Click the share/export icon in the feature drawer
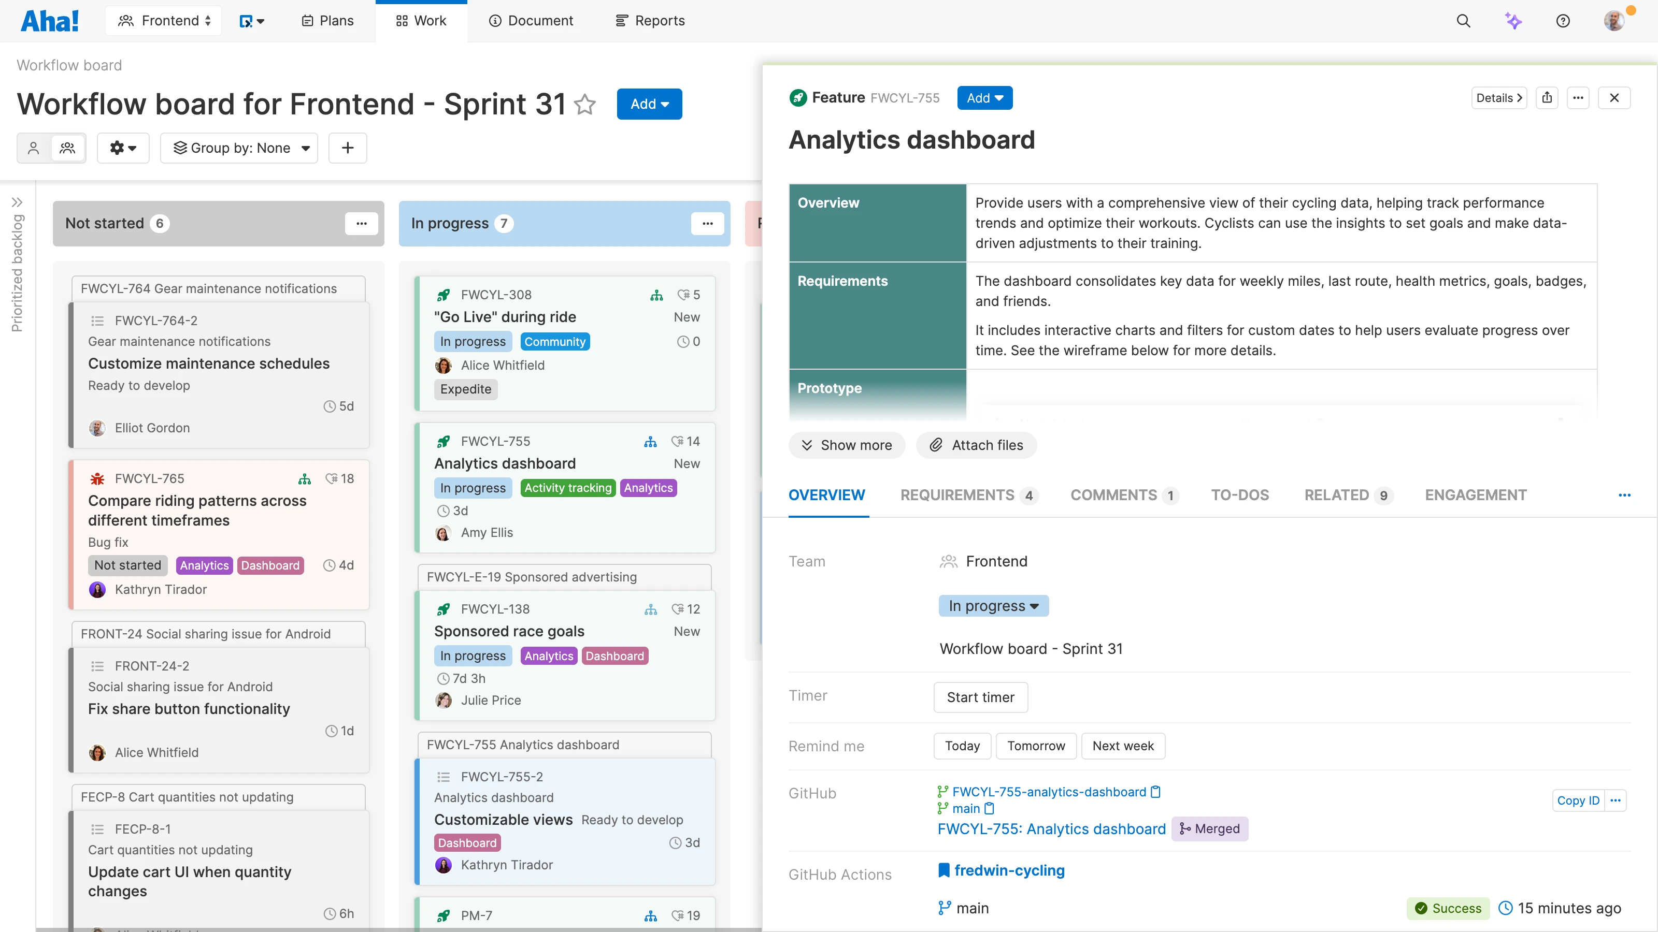The width and height of the screenshot is (1658, 932). click(1548, 98)
